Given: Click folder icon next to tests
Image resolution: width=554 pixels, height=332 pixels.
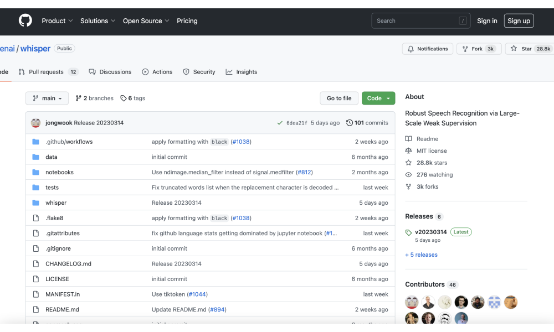Looking at the screenshot, I should click(x=35, y=188).
